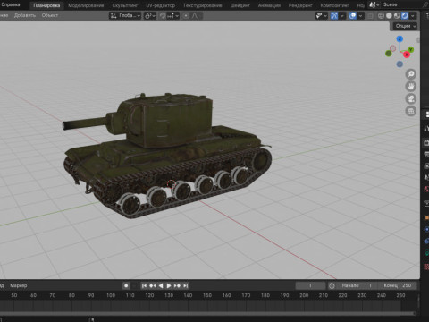Viewport: 429px width, 322px height.
Task: Jump to the timeline start frame
Action: pos(144,285)
